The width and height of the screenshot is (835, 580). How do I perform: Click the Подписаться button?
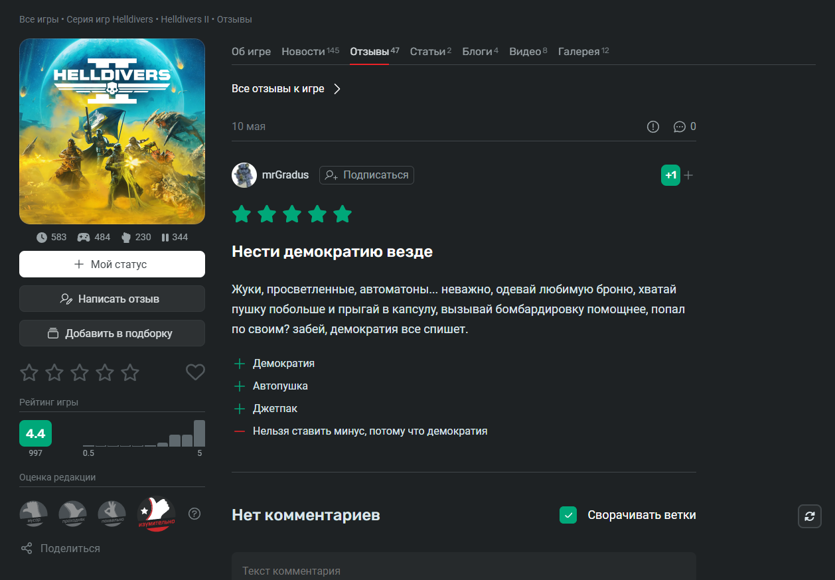pyautogui.click(x=366, y=175)
